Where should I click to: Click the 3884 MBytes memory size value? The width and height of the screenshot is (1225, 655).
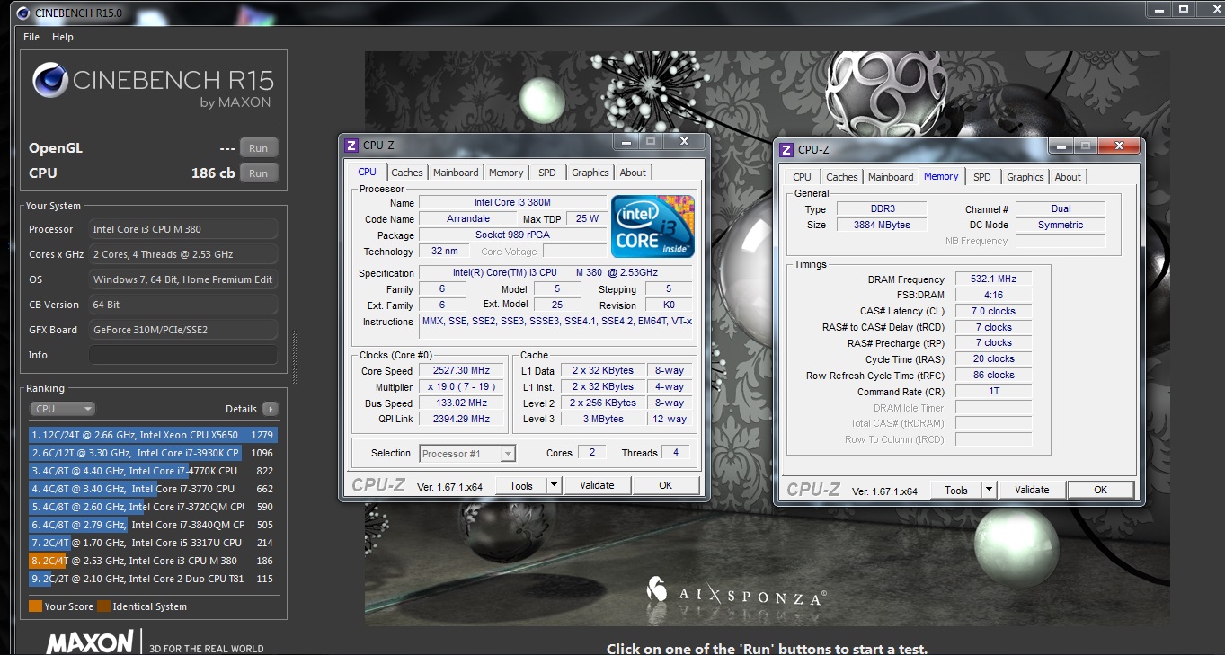pos(882,225)
